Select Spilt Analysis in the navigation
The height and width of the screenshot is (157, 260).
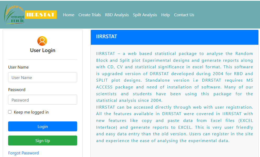[145, 15]
